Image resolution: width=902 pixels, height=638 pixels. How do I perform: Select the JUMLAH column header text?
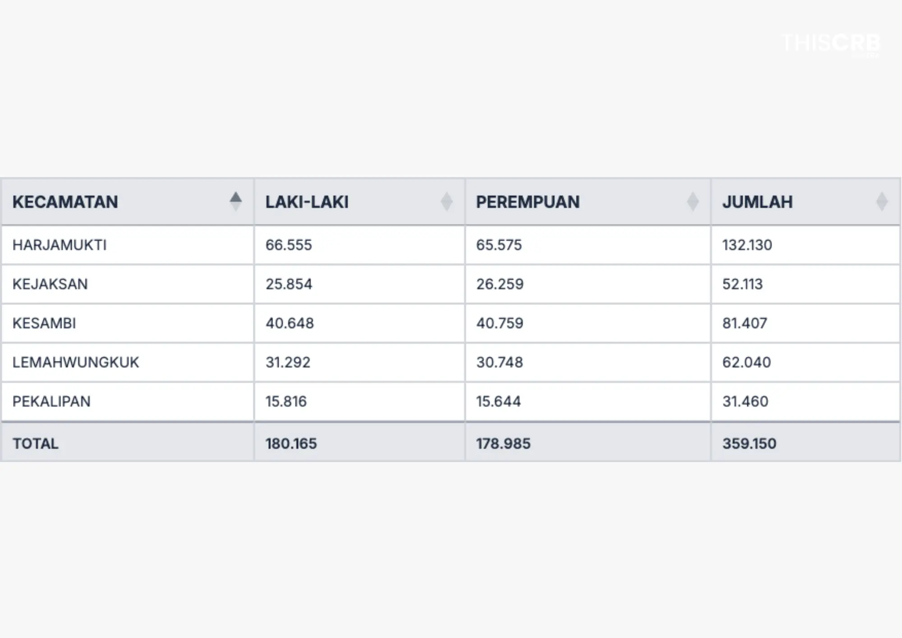757,202
